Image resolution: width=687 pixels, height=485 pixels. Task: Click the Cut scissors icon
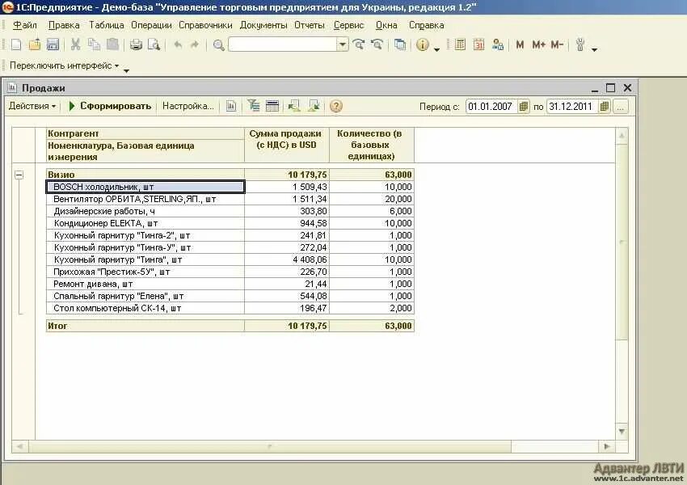tap(75, 44)
